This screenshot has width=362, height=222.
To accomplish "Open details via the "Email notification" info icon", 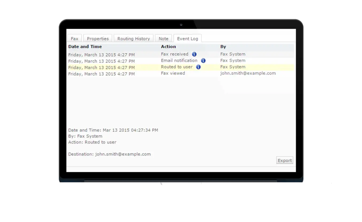I will [x=203, y=60].
